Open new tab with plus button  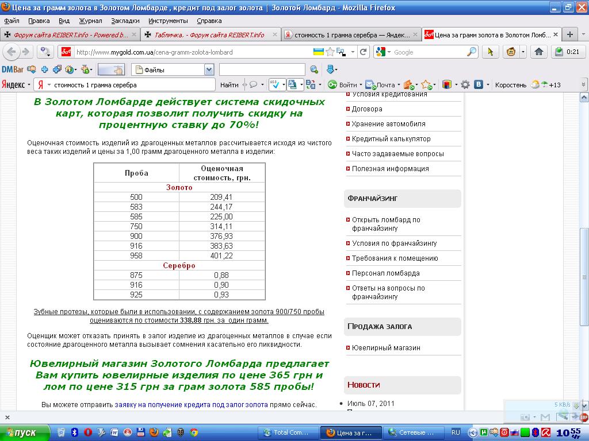point(569,34)
